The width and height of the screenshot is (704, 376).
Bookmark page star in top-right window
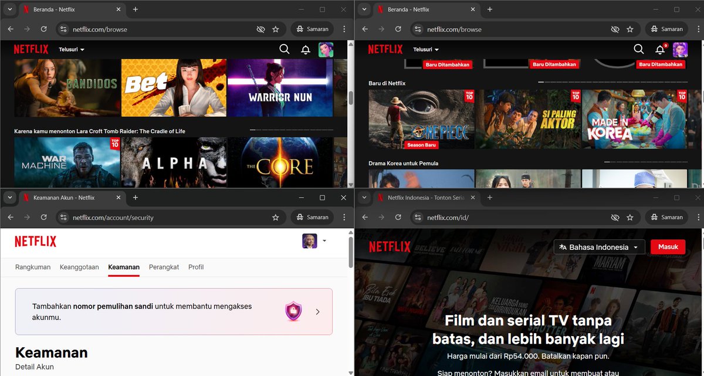click(x=630, y=29)
